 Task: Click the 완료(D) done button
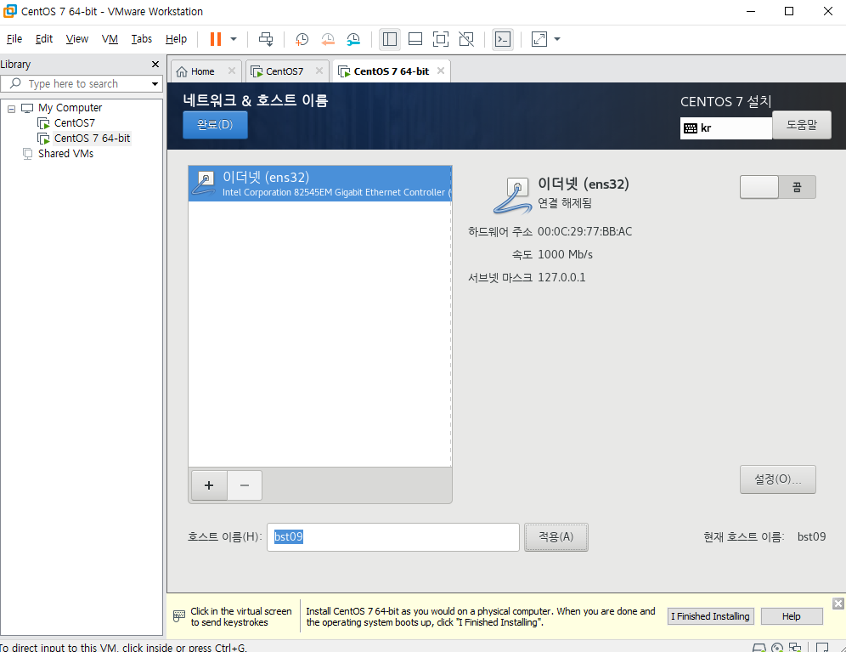pos(215,125)
